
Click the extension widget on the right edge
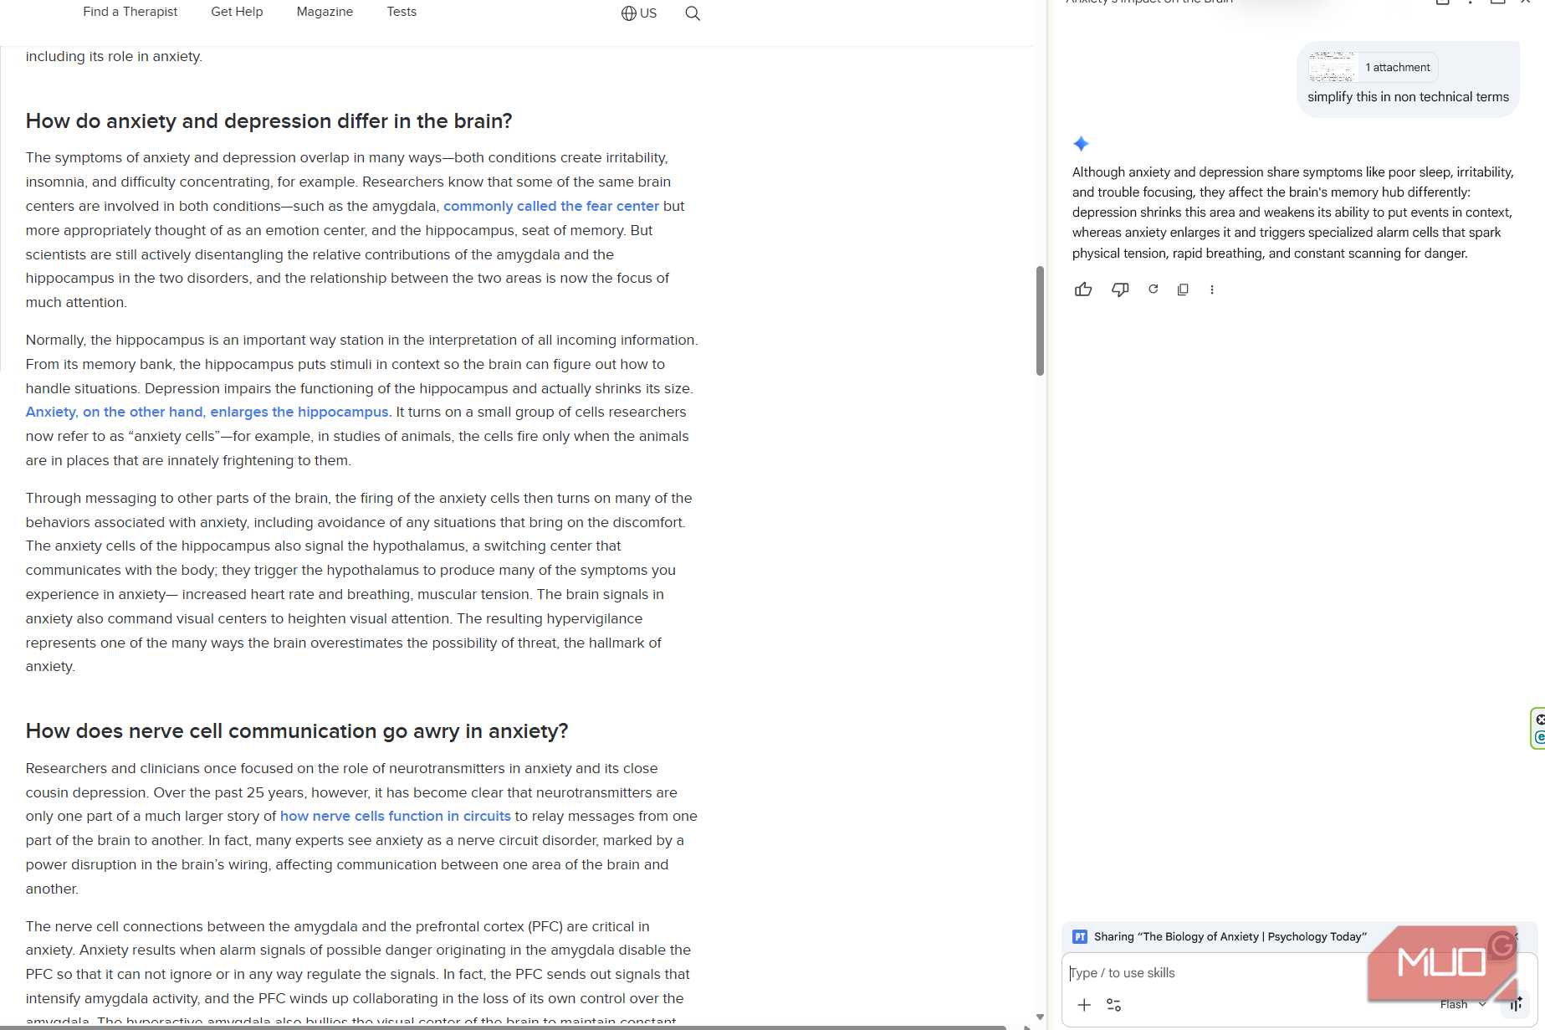pyautogui.click(x=1537, y=728)
